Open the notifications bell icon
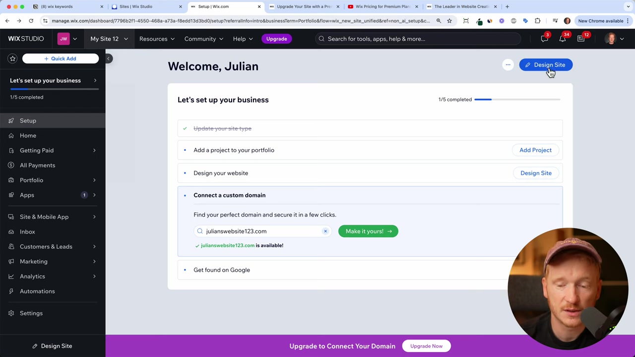 (x=563, y=39)
